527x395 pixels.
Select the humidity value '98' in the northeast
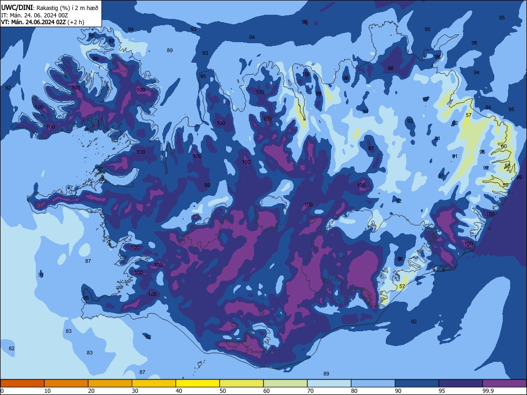tap(390, 68)
